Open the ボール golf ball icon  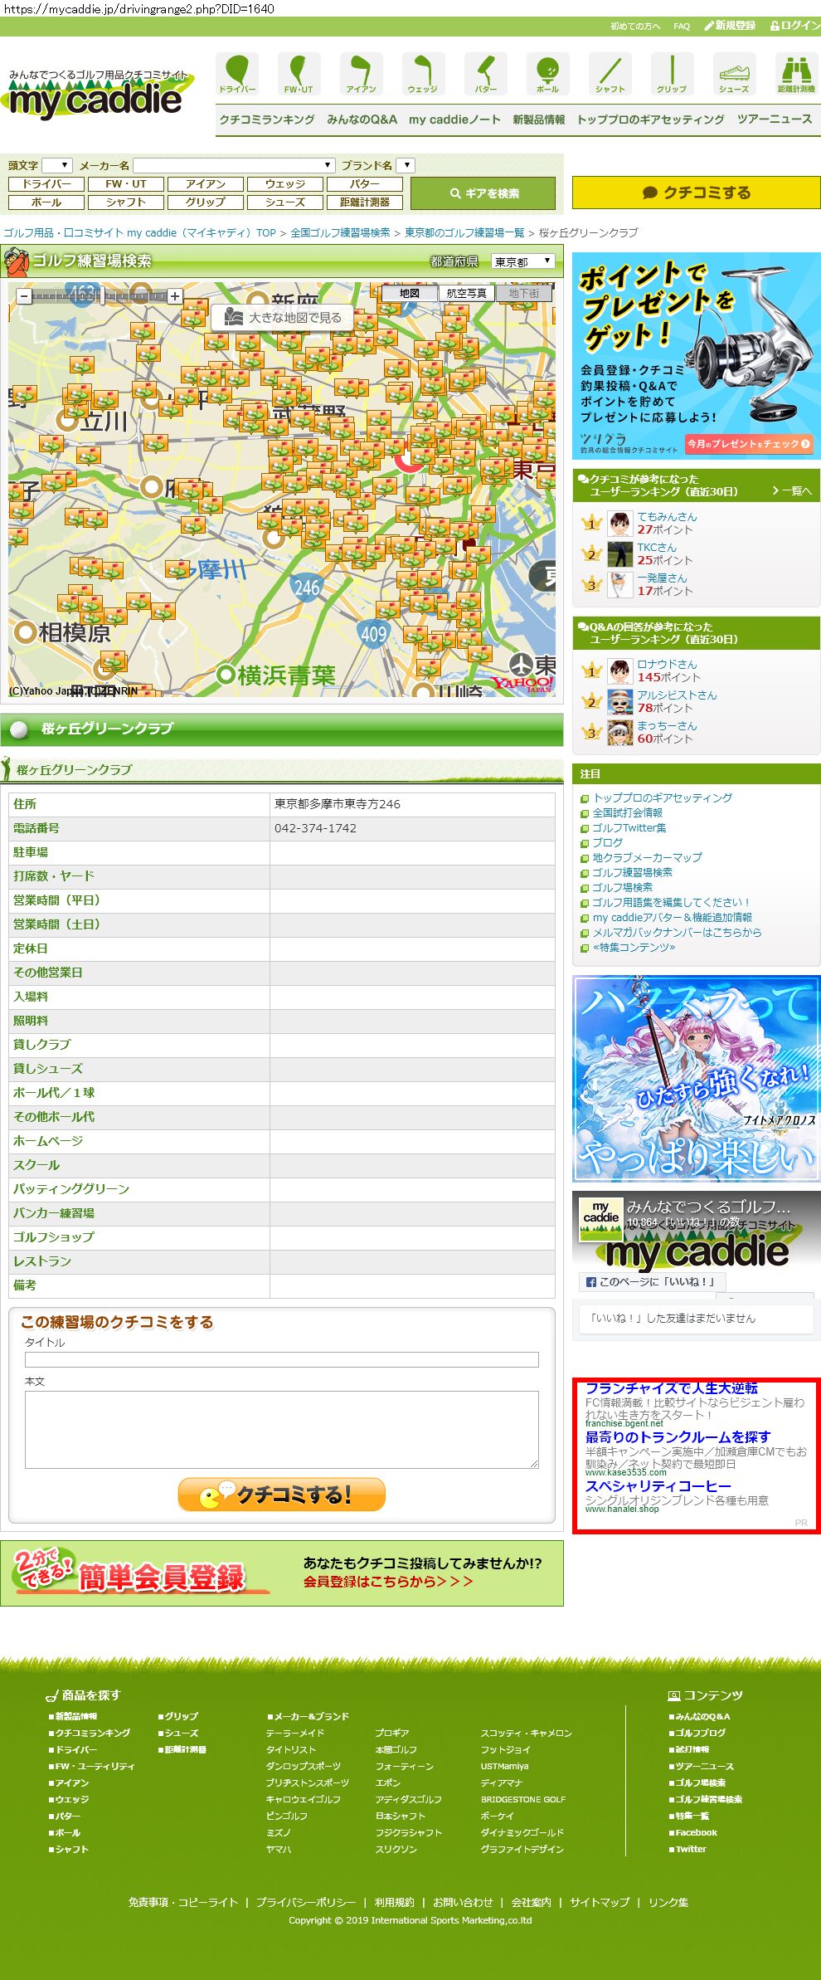coord(547,74)
